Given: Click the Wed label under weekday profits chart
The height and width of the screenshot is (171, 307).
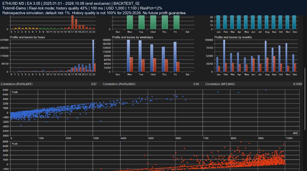Looking at the screenshot, I should 153,74.
